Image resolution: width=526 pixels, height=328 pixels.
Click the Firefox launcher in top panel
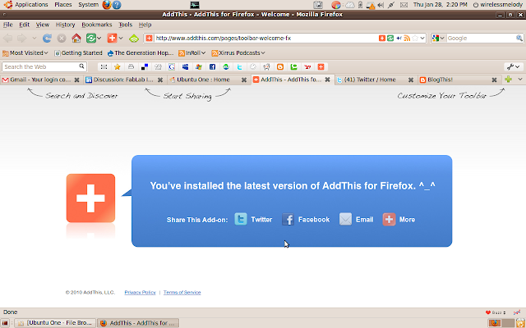107,5
